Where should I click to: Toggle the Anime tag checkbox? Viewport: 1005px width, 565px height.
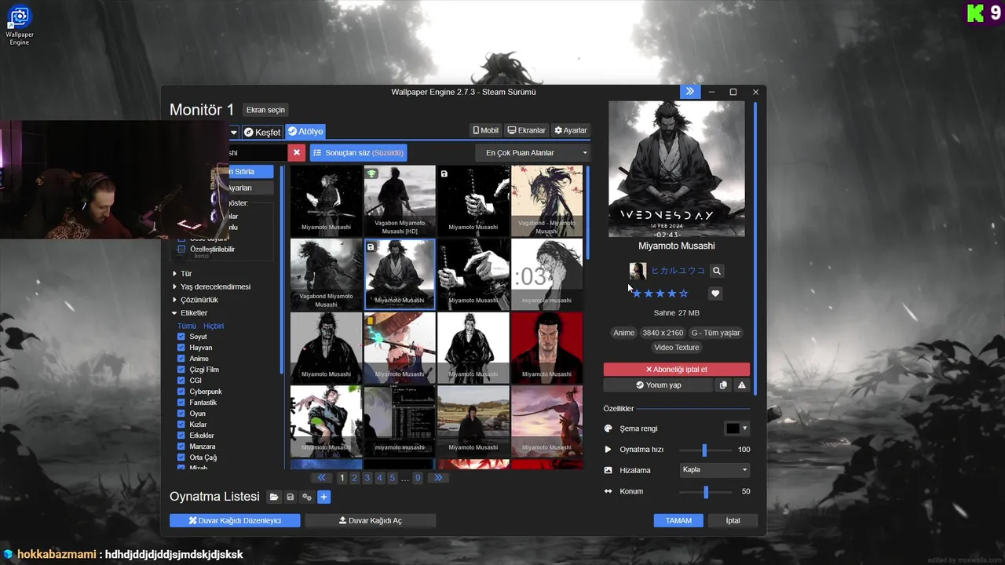(x=181, y=359)
